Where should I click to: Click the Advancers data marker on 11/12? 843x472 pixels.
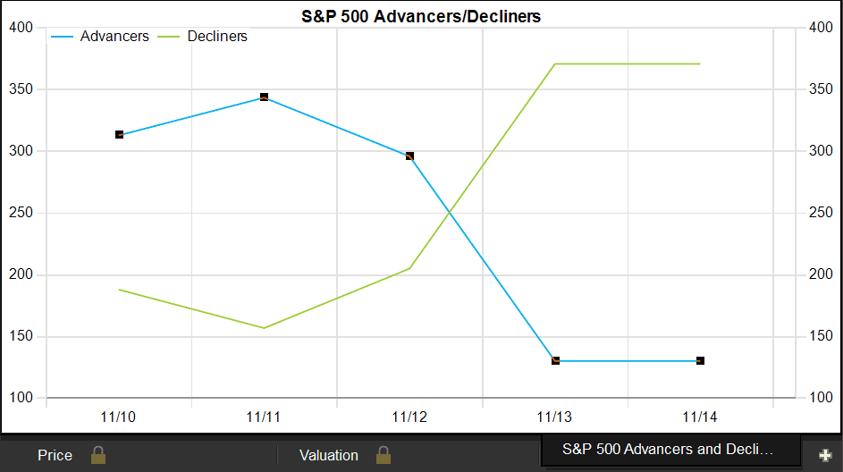tap(409, 156)
